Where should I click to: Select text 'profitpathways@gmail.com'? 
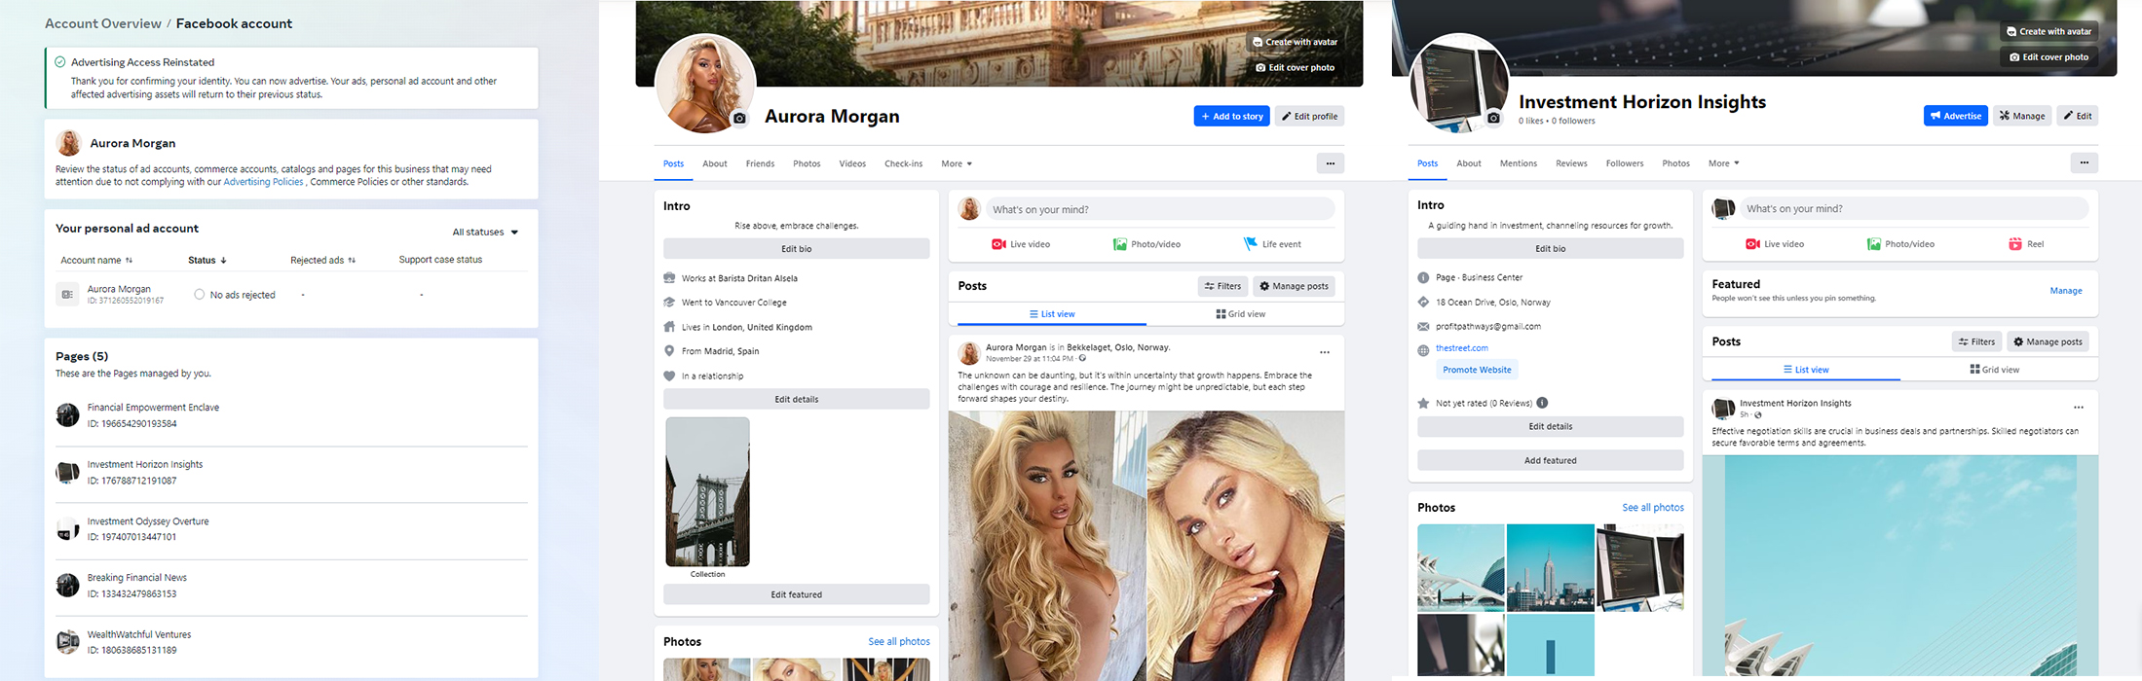coord(1487,327)
